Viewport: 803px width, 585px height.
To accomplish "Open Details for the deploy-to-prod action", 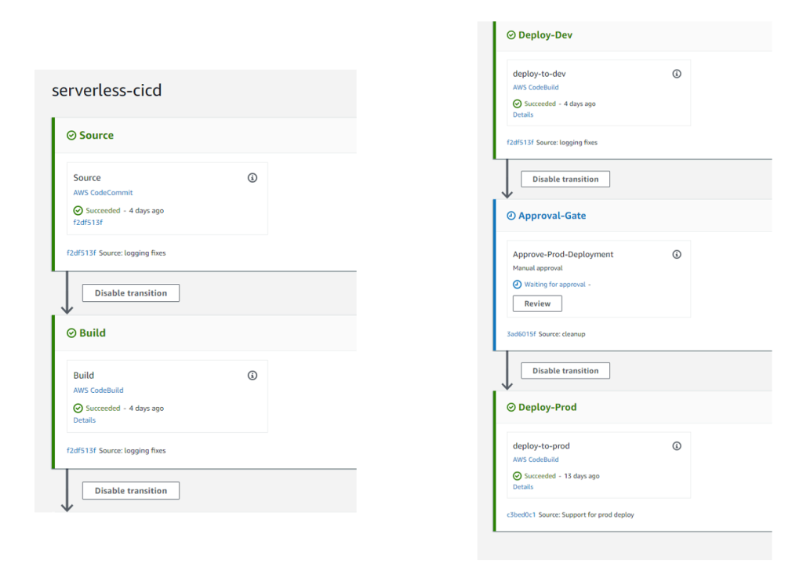I will (522, 486).
